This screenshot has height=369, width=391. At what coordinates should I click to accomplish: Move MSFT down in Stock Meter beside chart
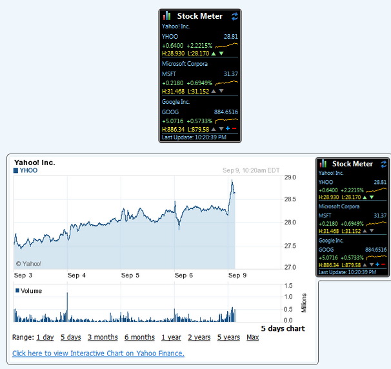click(372, 231)
